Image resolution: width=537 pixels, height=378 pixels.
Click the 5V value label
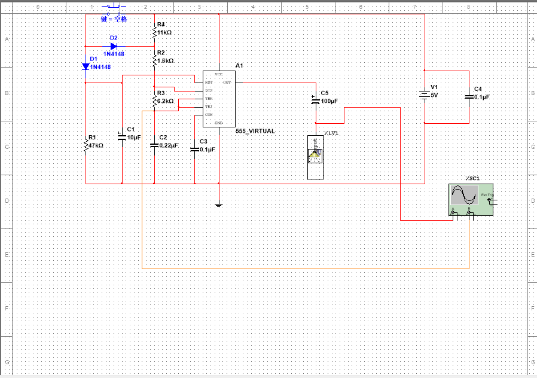tap(434, 95)
